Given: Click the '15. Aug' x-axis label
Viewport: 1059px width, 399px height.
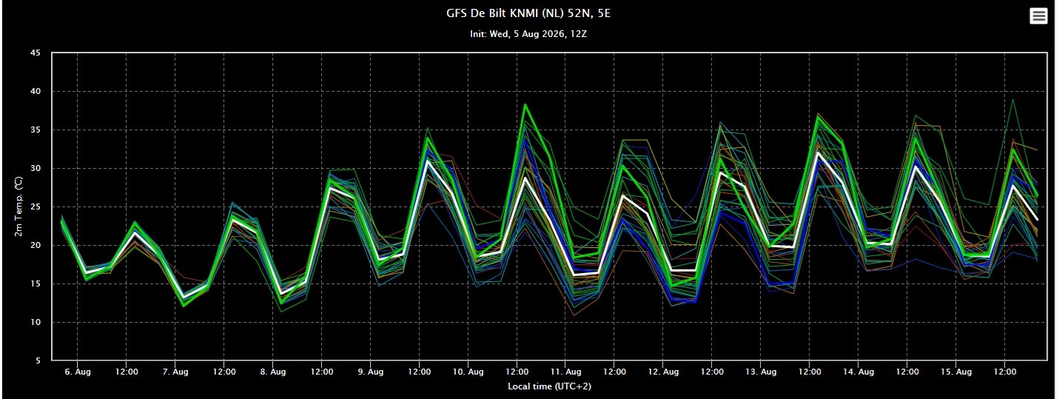Looking at the screenshot, I should pyautogui.click(x=957, y=372).
